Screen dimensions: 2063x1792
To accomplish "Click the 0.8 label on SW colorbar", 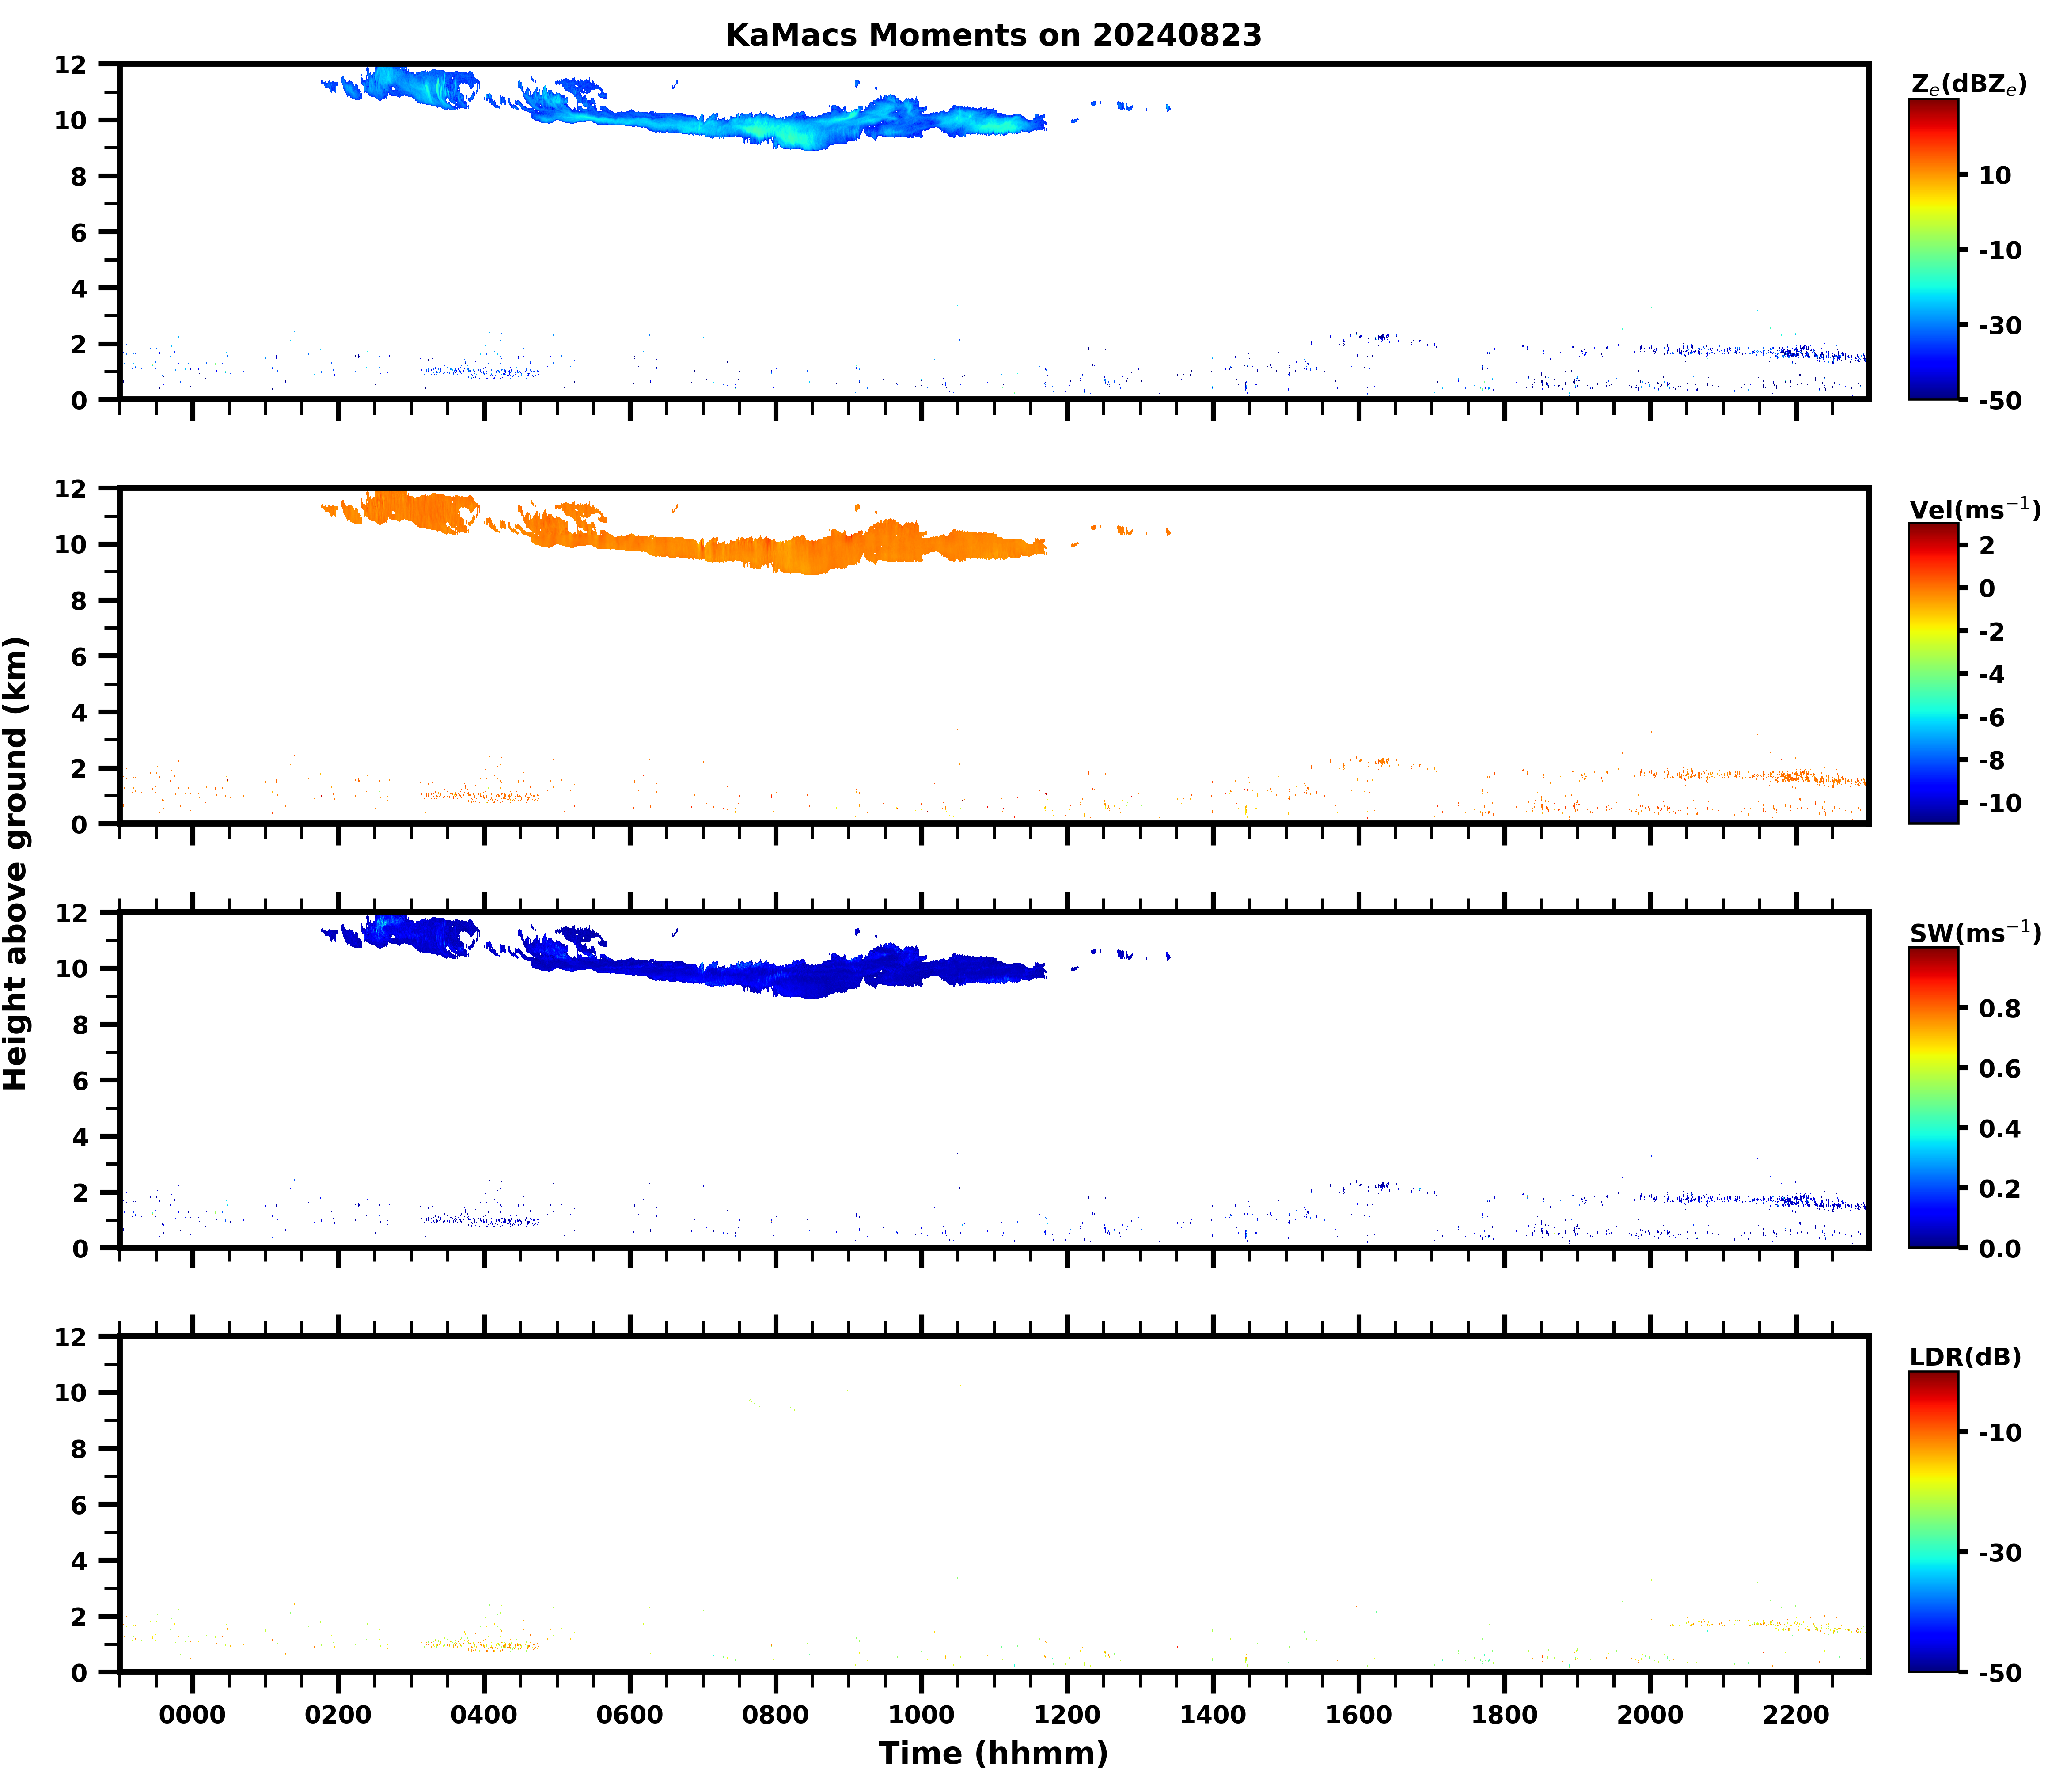I will coord(1999,1009).
